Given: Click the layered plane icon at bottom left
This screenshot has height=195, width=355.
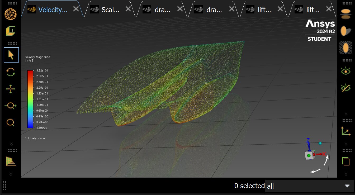Looking at the screenshot, I should [11, 161].
